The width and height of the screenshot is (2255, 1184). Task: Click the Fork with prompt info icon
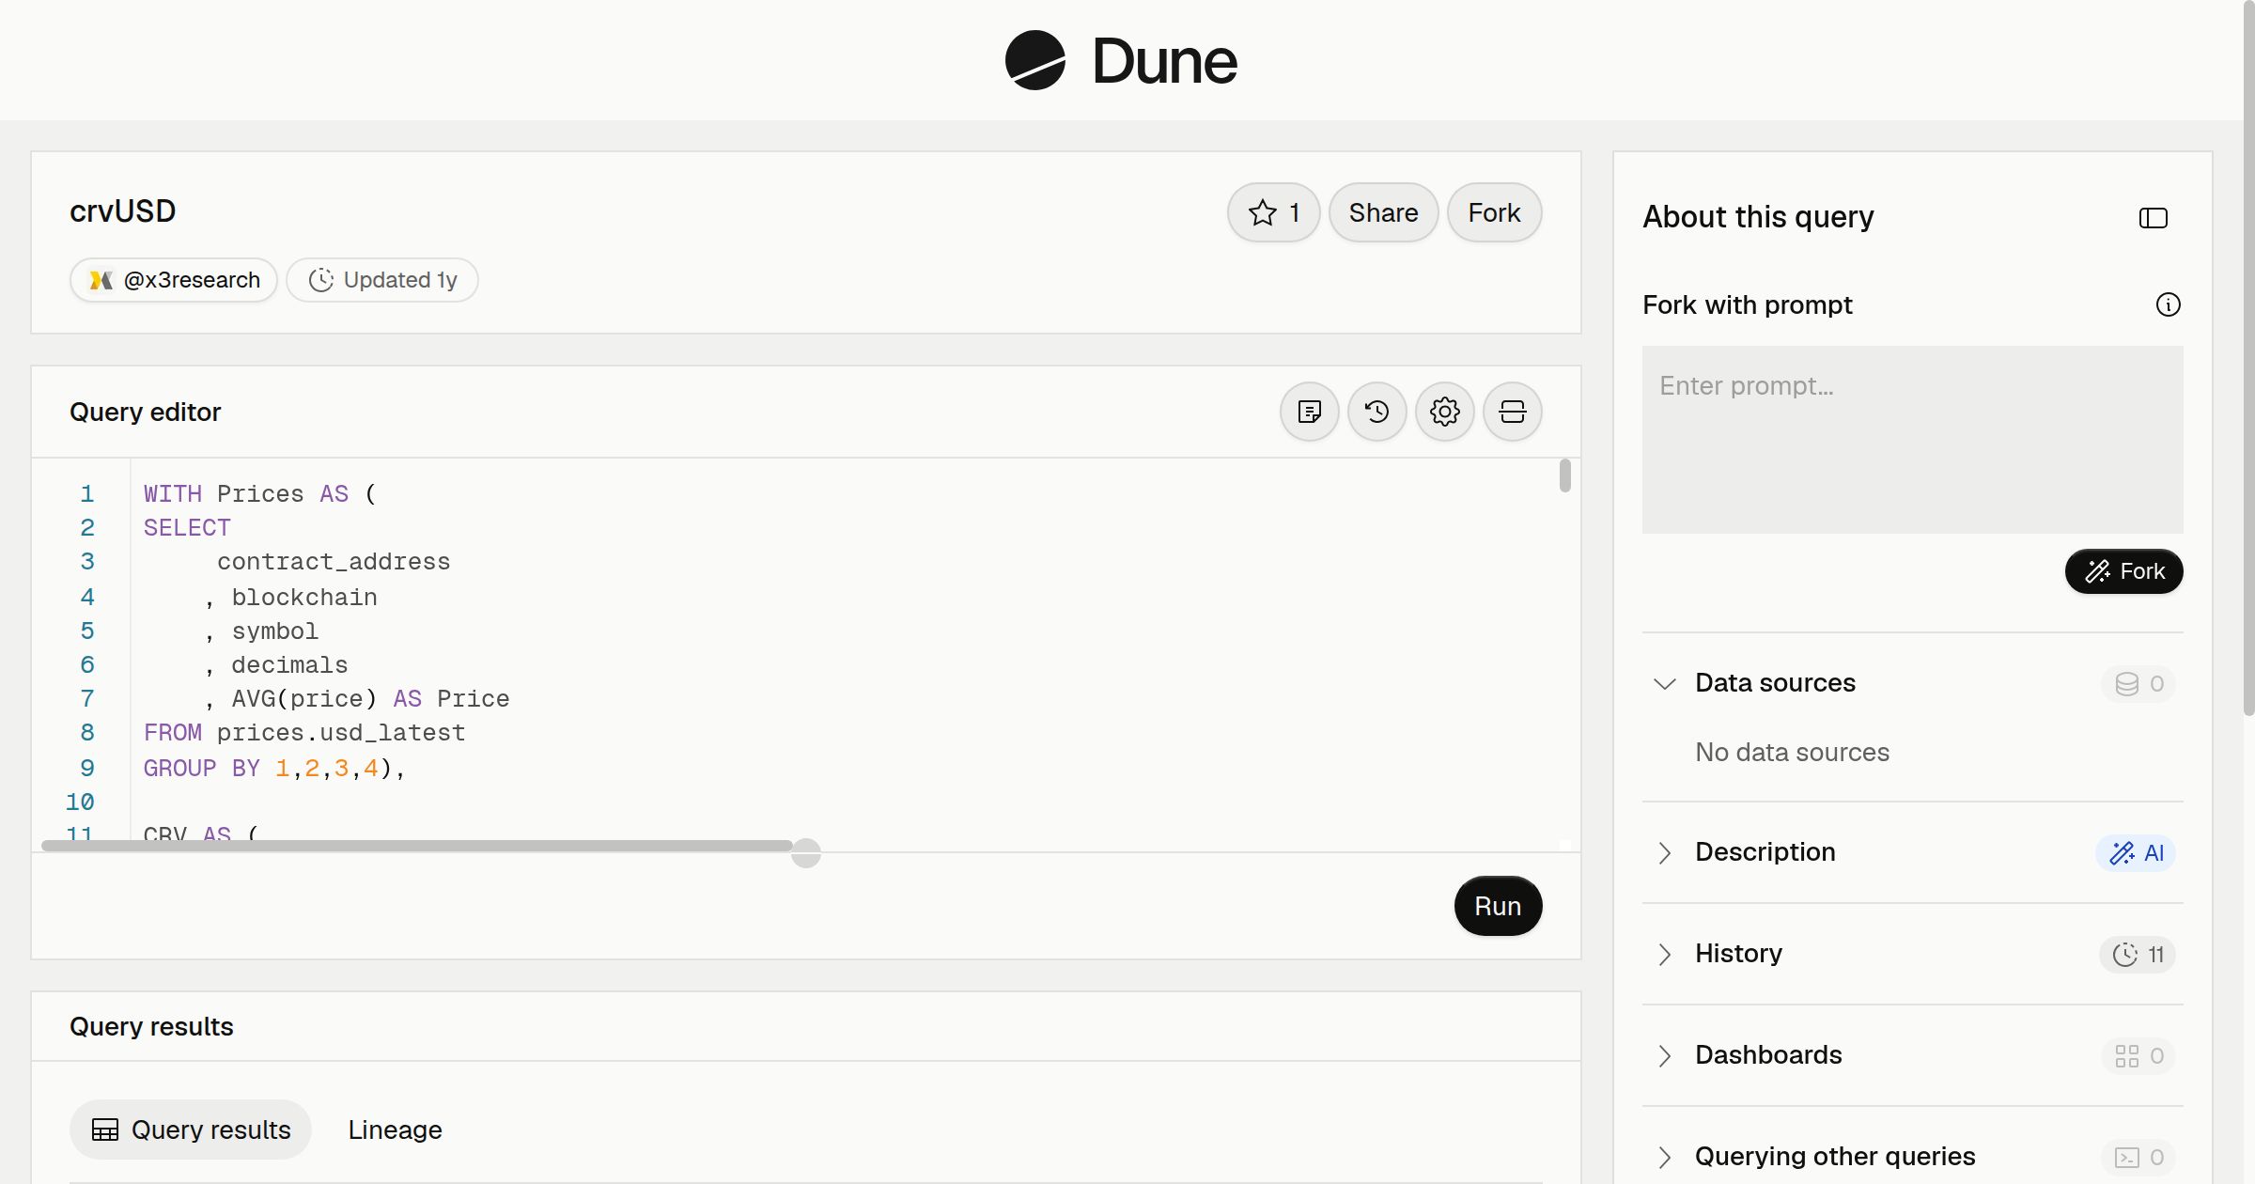(x=2168, y=304)
